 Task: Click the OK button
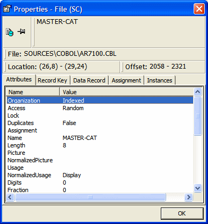[x=182, y=213]
